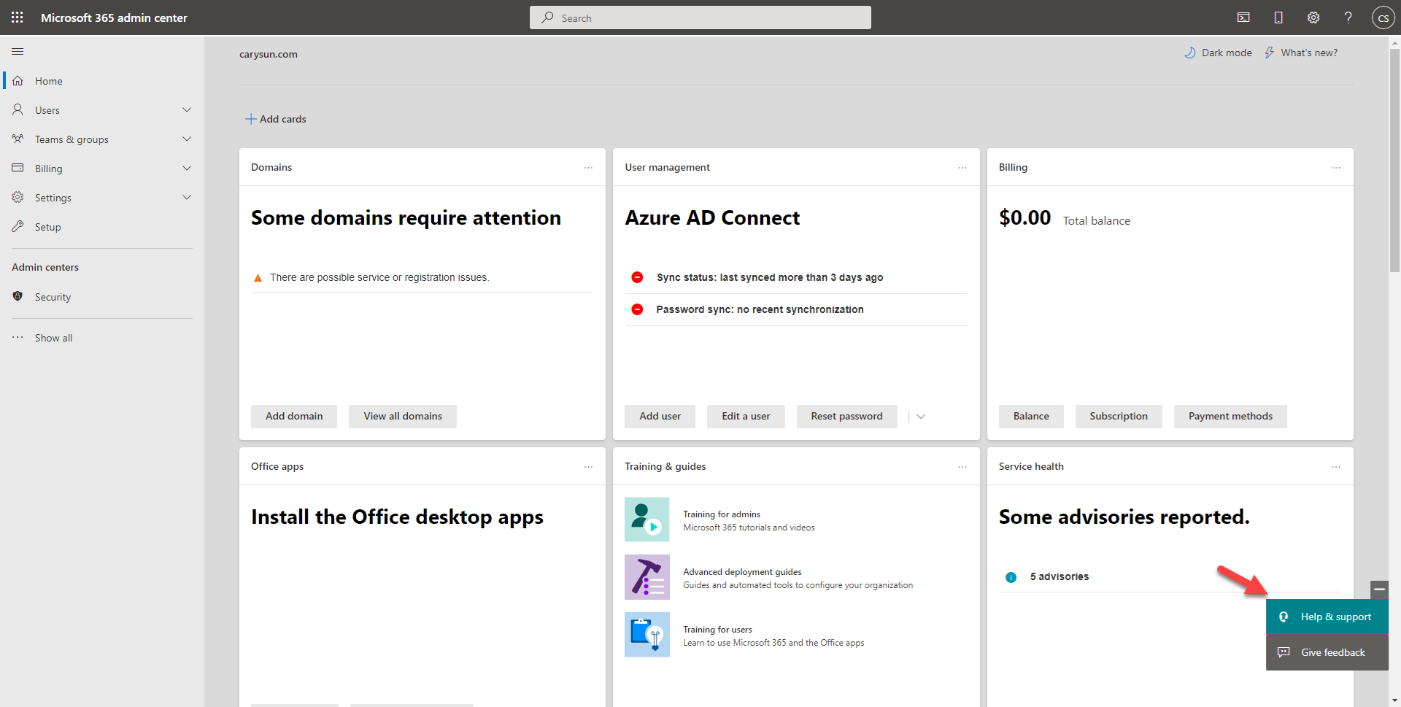Open the help question mark icon
Screen dimensions: 1401x707
(1348, 18)
